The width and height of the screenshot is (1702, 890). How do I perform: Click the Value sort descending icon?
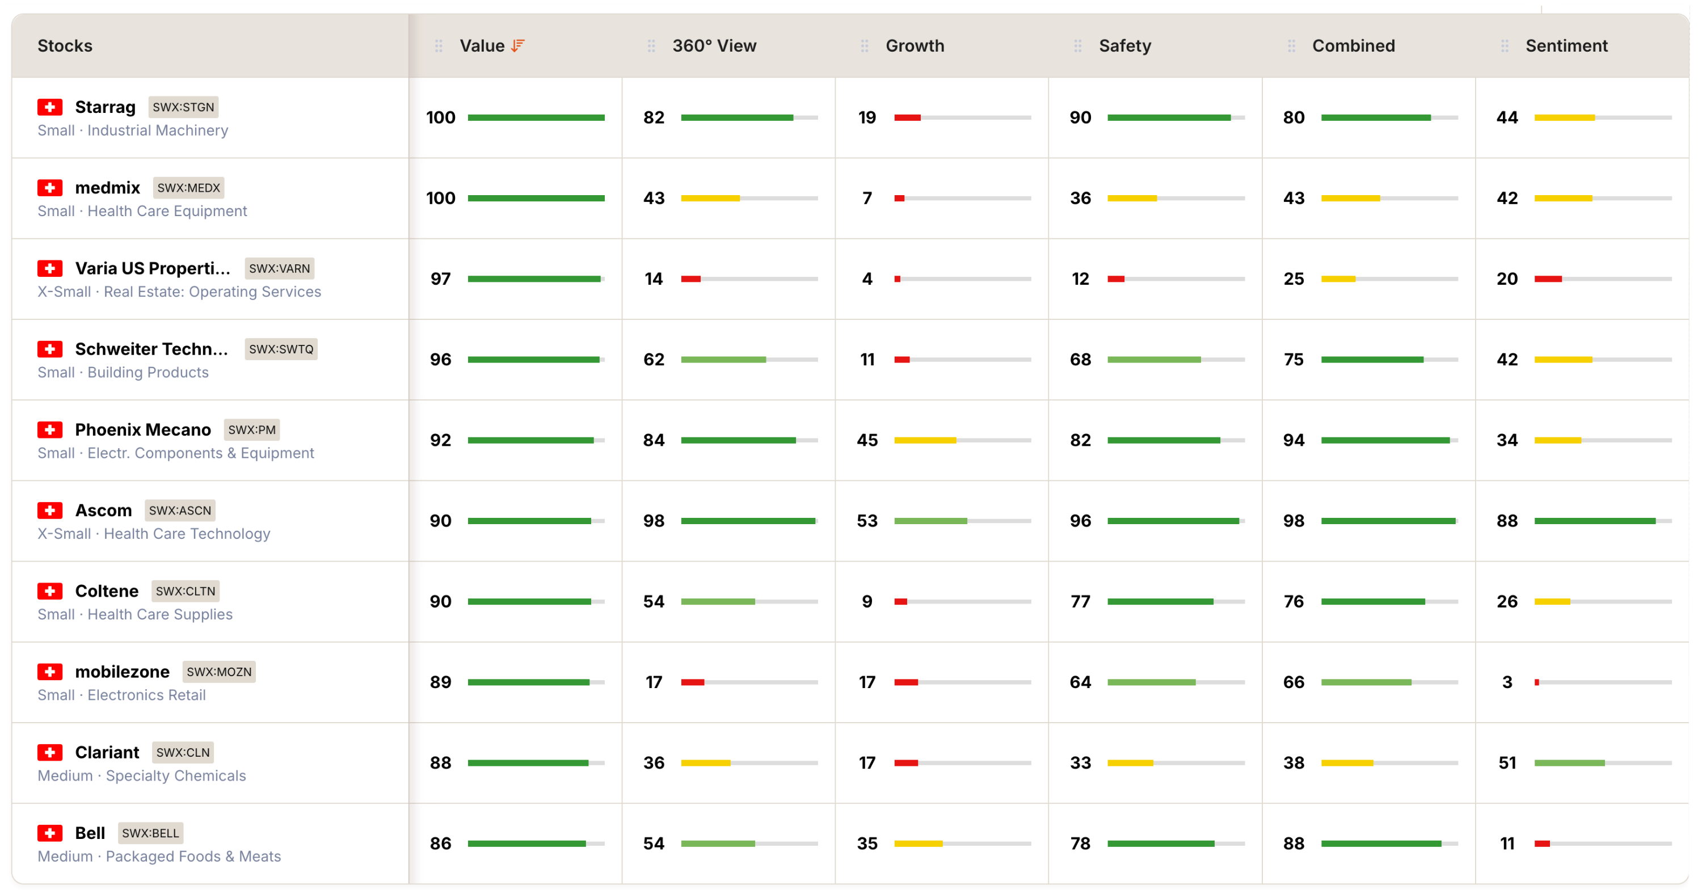tap(517, 45)
